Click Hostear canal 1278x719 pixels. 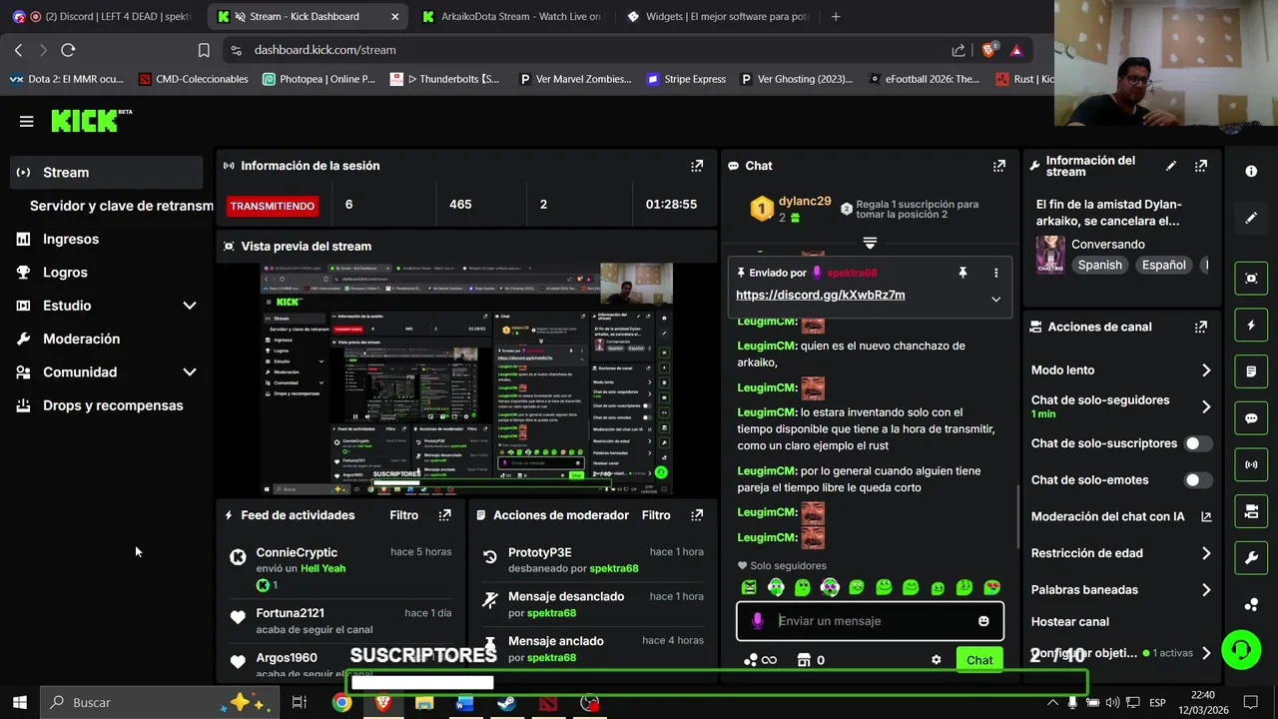click(x=1070, y=622)
